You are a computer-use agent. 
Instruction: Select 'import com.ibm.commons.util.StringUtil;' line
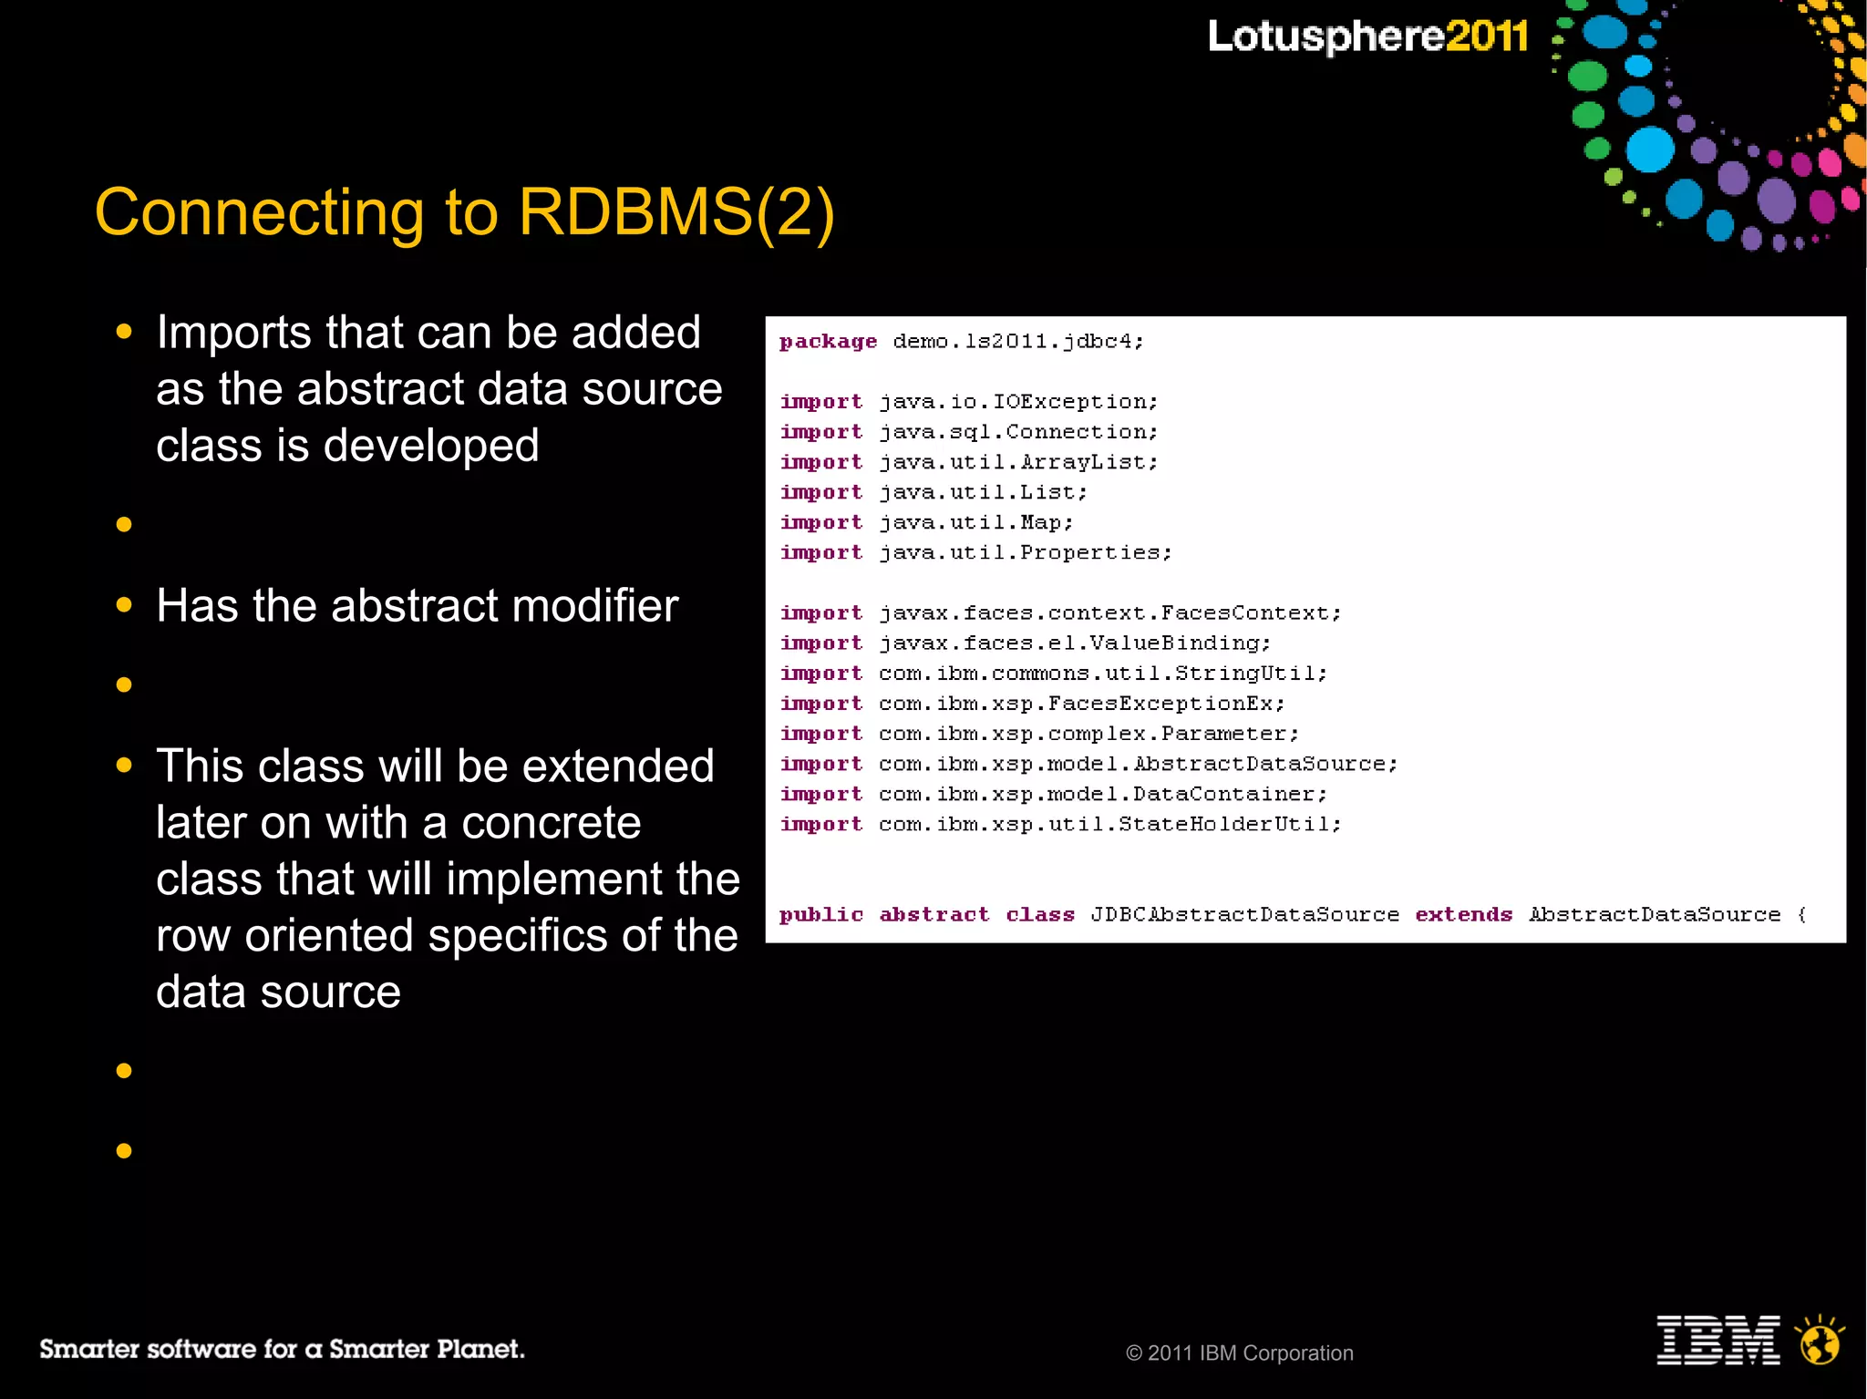1054,673
